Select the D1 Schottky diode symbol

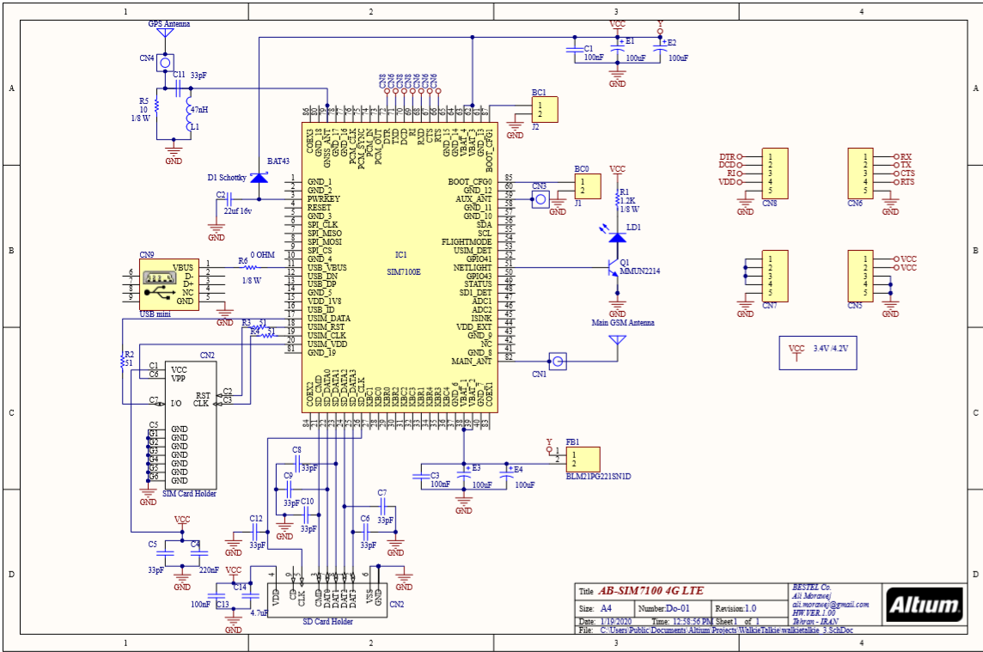click(259, 178)
